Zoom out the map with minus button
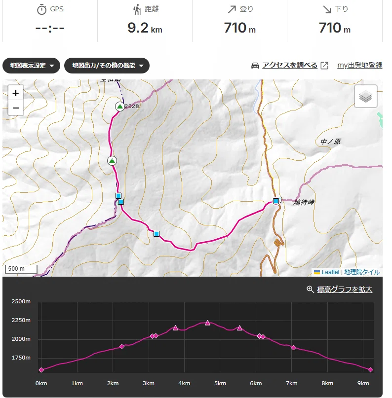 tap(16, 108)
